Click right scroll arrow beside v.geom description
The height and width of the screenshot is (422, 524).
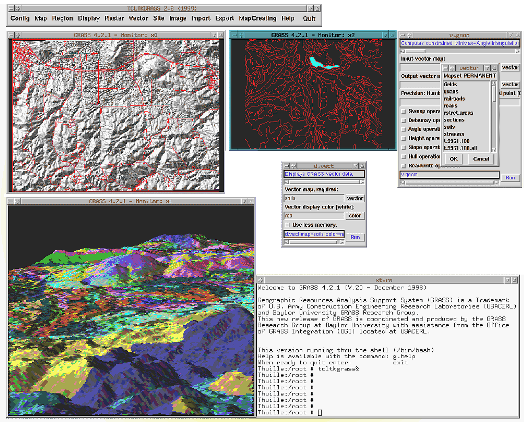click(517, 51)
